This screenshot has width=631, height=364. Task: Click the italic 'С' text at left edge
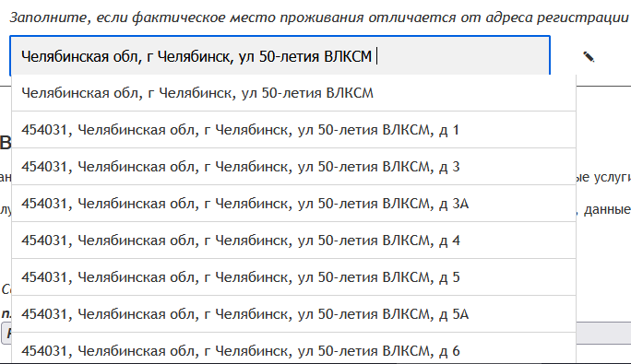pyautogui.click(x=6, y=288)
